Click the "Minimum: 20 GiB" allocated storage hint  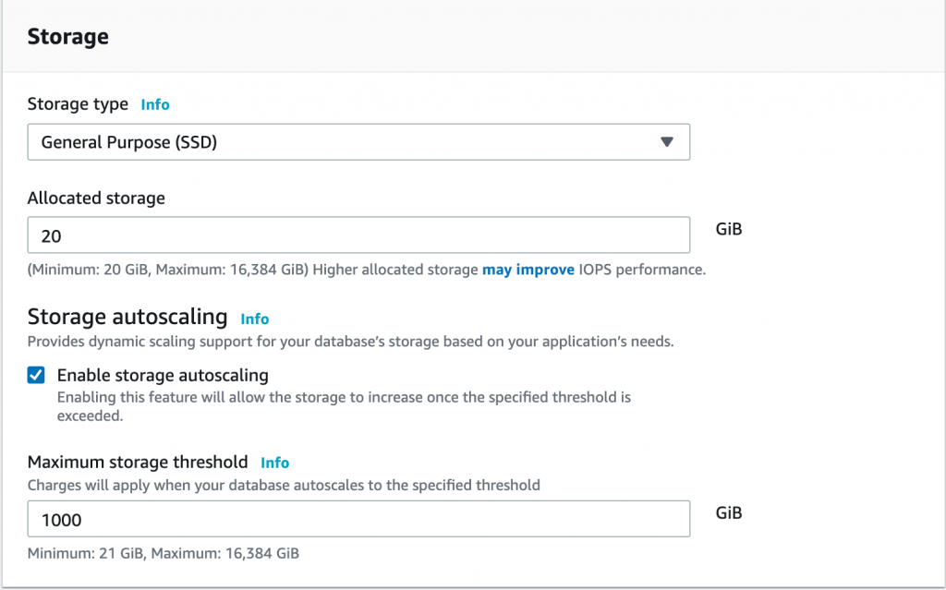[89, 271]
